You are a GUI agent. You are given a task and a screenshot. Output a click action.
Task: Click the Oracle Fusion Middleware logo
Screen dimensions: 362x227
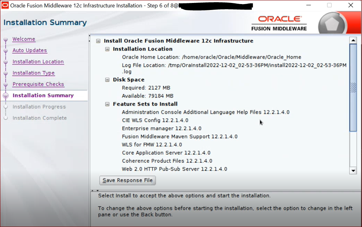click(279, 23)
